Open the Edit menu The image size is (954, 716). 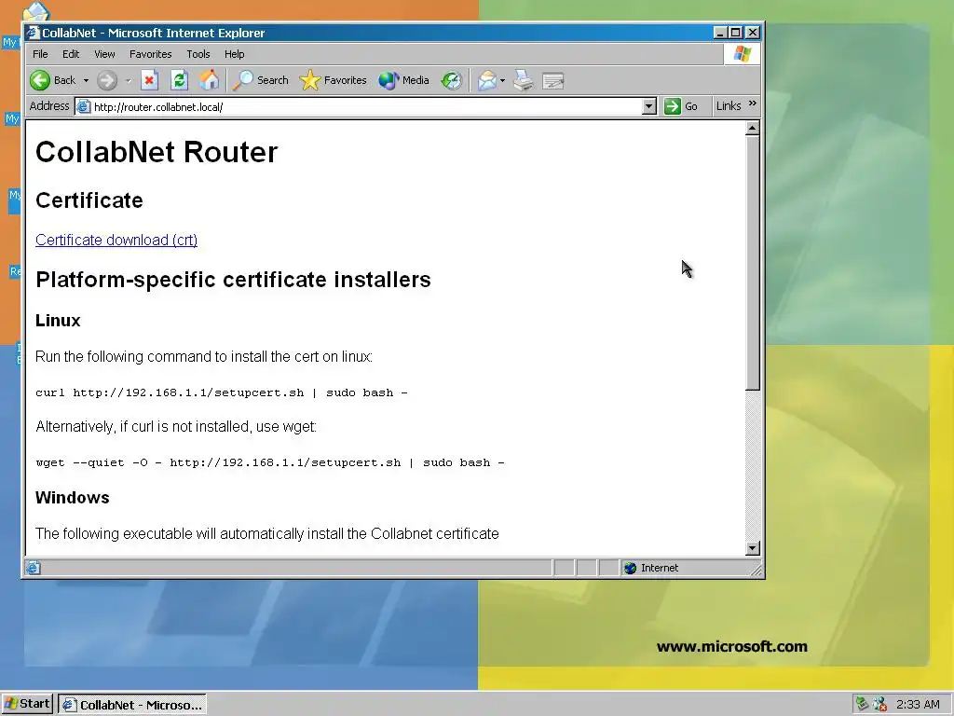coord(71,54)
